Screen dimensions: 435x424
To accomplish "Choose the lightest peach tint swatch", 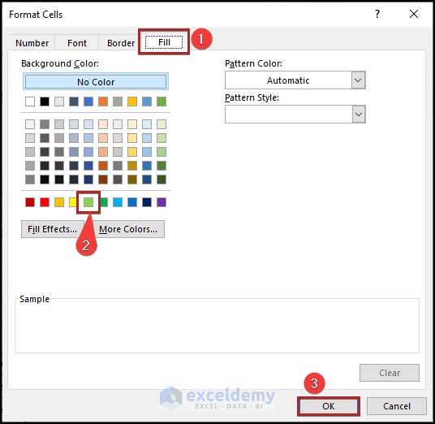I will tap(103, 124).
